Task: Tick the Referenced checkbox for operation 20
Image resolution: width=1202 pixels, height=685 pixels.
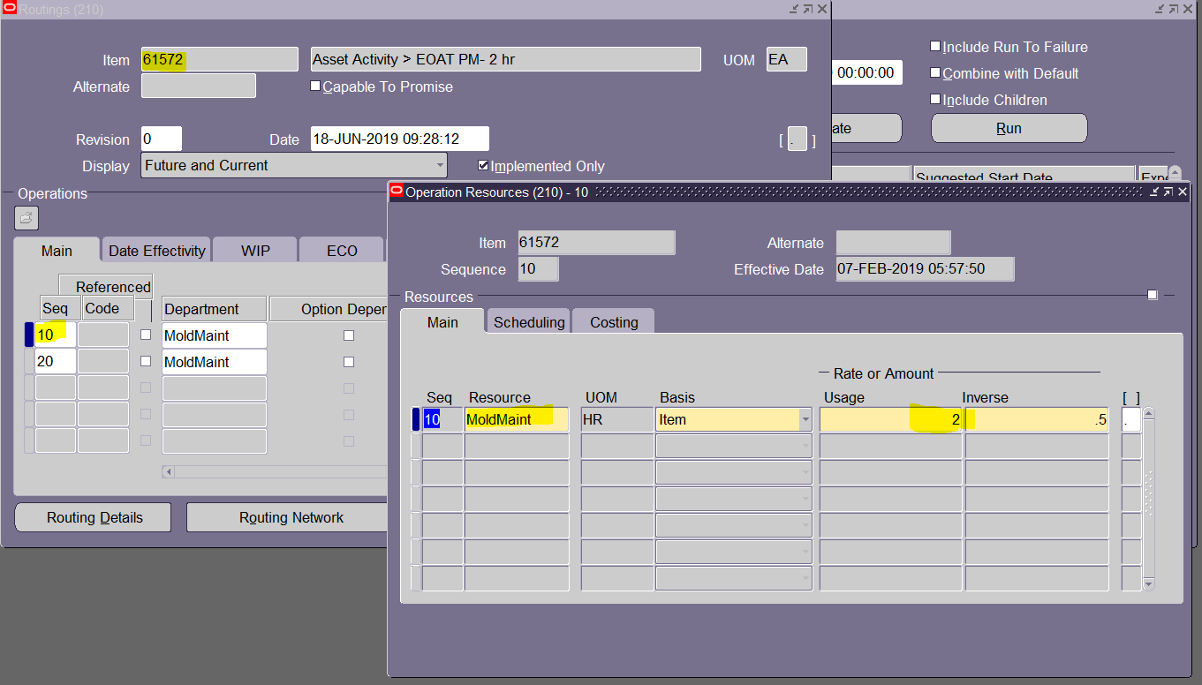Action: (146, 362)
